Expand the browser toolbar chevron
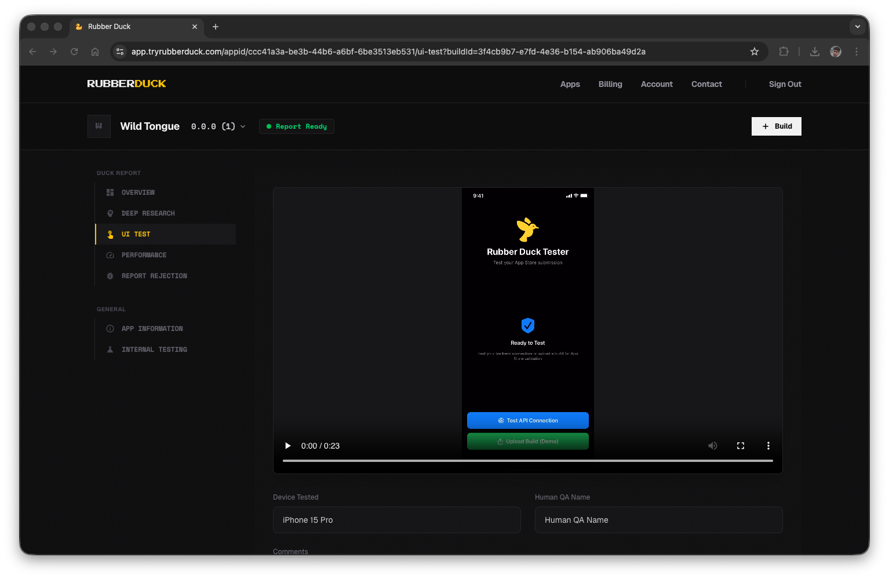Image resolution: width=889 pixels, height=579 pixels. [857, 27]
